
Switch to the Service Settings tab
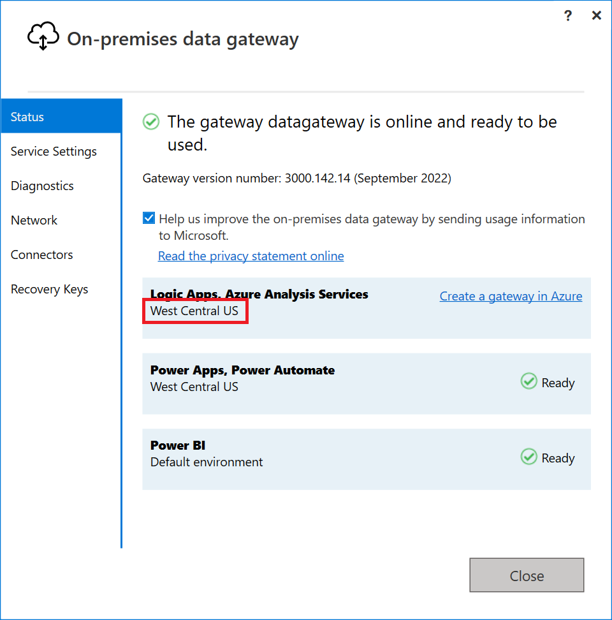coord(54,151)
